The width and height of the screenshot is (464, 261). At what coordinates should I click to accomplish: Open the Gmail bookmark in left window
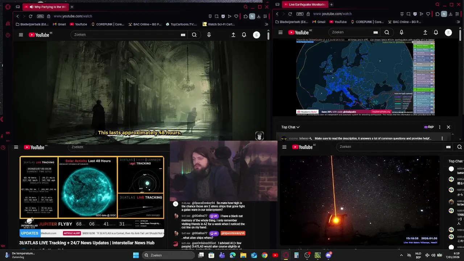point(59,24)
